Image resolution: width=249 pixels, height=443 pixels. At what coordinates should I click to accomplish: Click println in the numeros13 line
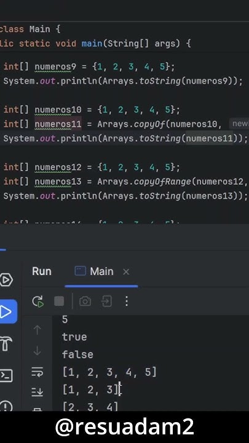79,196
